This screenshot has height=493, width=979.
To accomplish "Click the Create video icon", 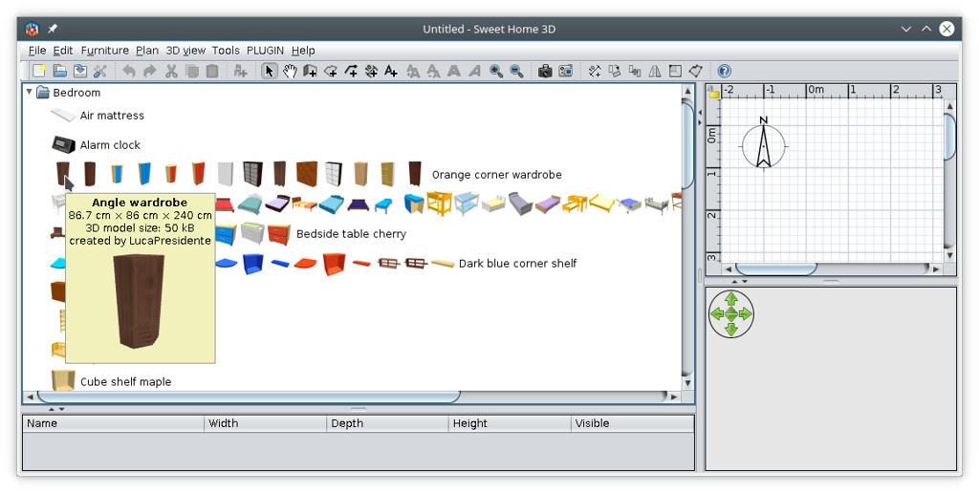I will pos(566,71).
